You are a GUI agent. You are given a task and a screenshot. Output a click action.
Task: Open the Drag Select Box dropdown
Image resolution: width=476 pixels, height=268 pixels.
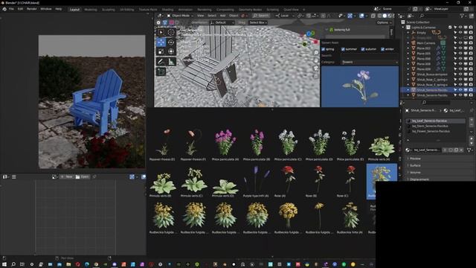[x=258, y=22]
